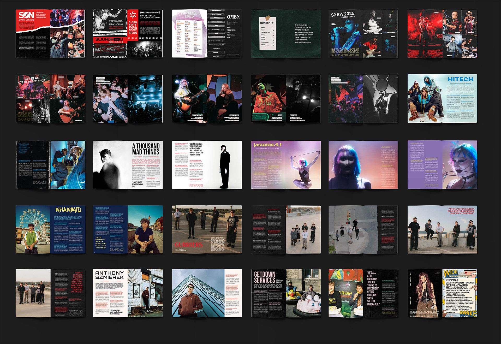Image resolution: width=501 pixels, height=344 pixels.
Task: Click the 'Artists are now somehow' quote spread
Action: coord(442,229)
